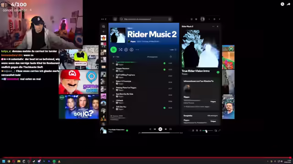
Task: Expand the list view dropdown above tracks
Action: pos(173,50)
